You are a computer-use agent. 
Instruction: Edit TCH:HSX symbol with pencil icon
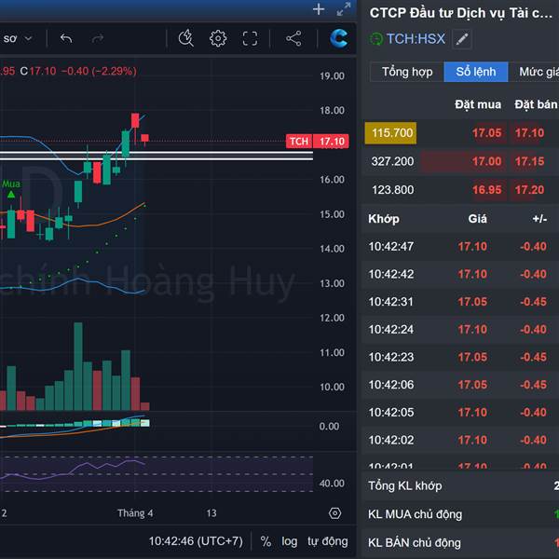tap(462, 39)
